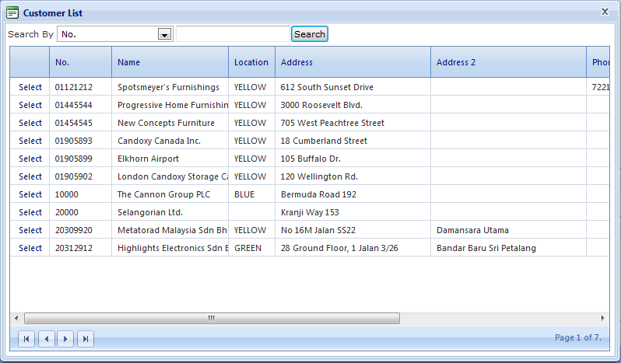621x363 pixels.
Task: Select customer 10000 The Cannon Group PLC
Action: tap(30, 194)
